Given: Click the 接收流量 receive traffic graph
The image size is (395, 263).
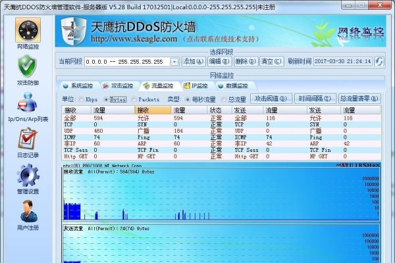Looking at the screenshot, I should [x=221, y=195].
